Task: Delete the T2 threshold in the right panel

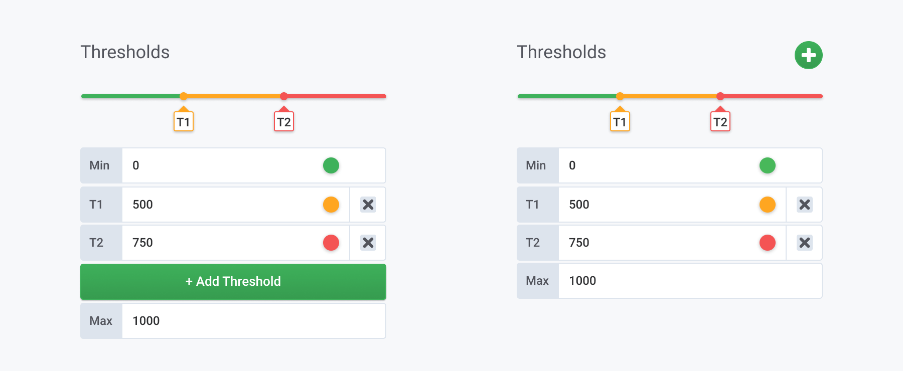Action: (804, 243)
